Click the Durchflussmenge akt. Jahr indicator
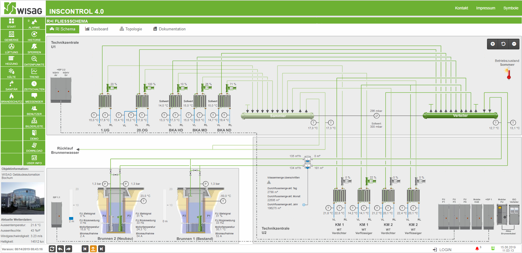This screenshot has height=253, width=522. [304, 205]
